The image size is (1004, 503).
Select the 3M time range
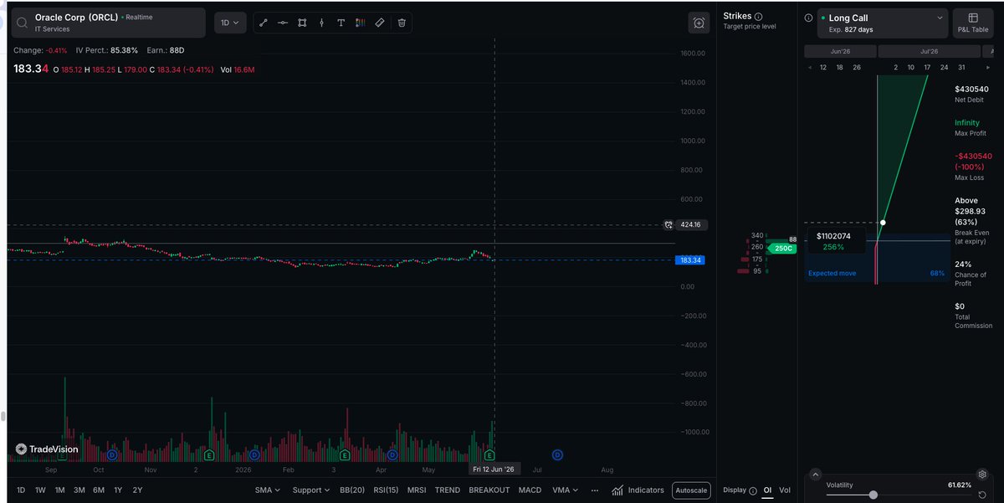79,490
